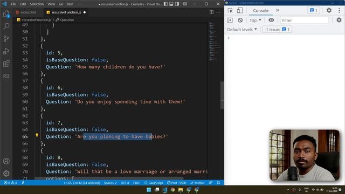Open DevTools customize three-dot menu
This screenshot has height=194, width=345.
[339, 10]
